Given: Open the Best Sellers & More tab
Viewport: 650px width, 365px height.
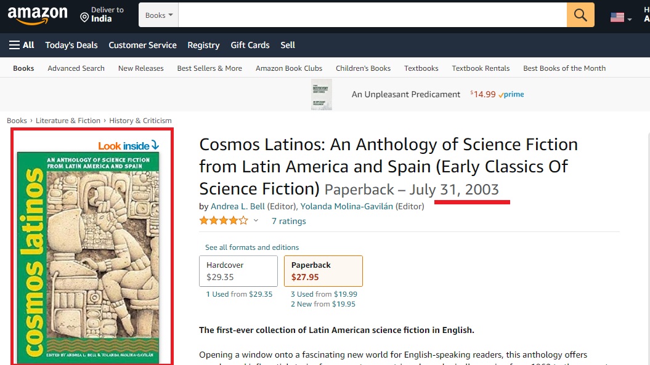Looking at the screenshot, I should tap(209, 68).
